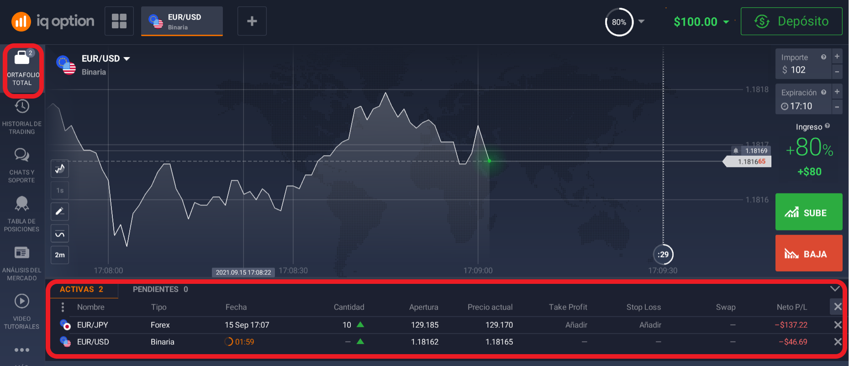
Task: Open the IQ Option logo home
Action: pos(53,21)
